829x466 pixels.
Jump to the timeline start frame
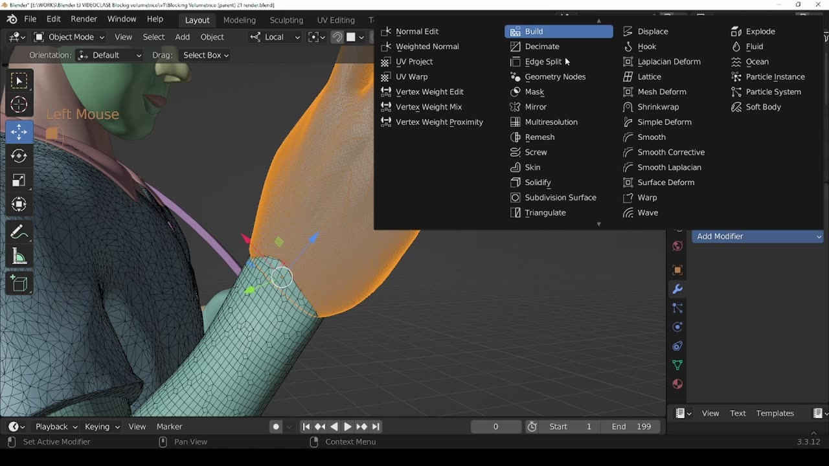306,427
